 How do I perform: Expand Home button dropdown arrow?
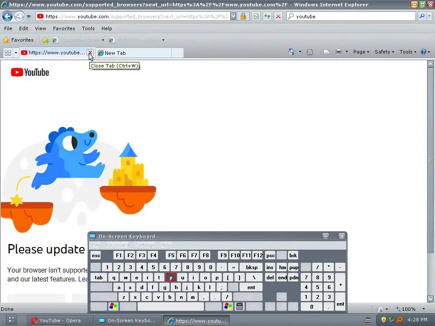(300, 52)
